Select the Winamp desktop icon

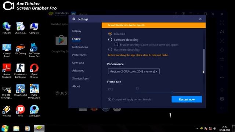pyautogui.click(x=7, y=111)
